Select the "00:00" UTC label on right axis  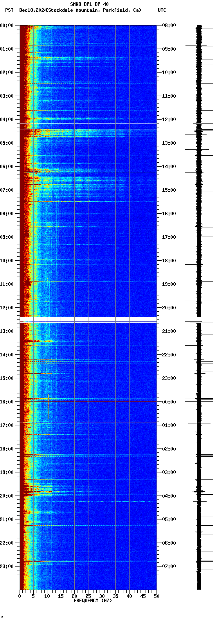tap(169, 402)
